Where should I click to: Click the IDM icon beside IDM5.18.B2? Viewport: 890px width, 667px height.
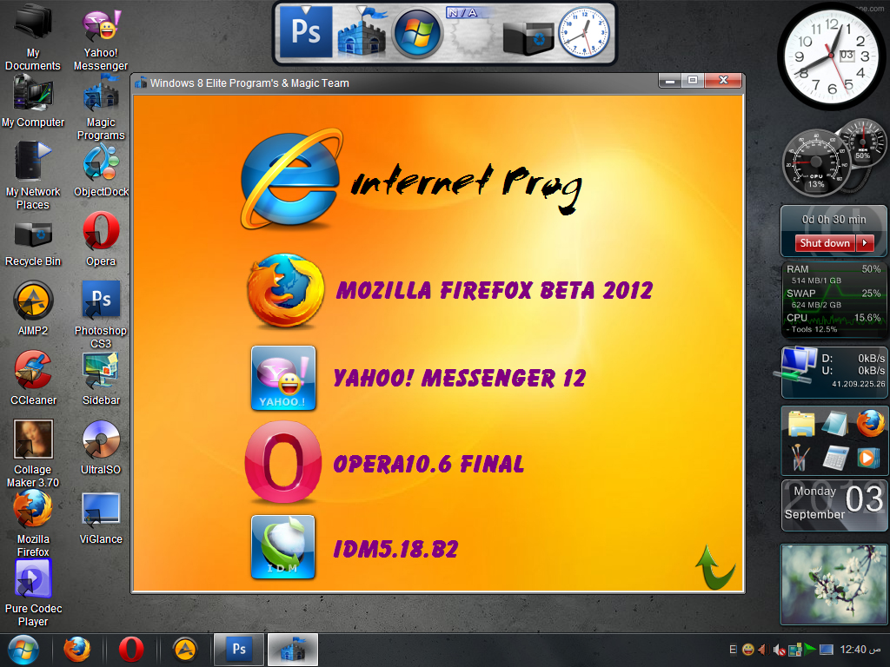(x=282, y=547)
